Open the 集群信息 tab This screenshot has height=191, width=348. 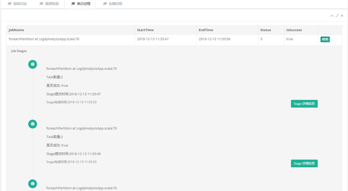(x=49, y=4)
